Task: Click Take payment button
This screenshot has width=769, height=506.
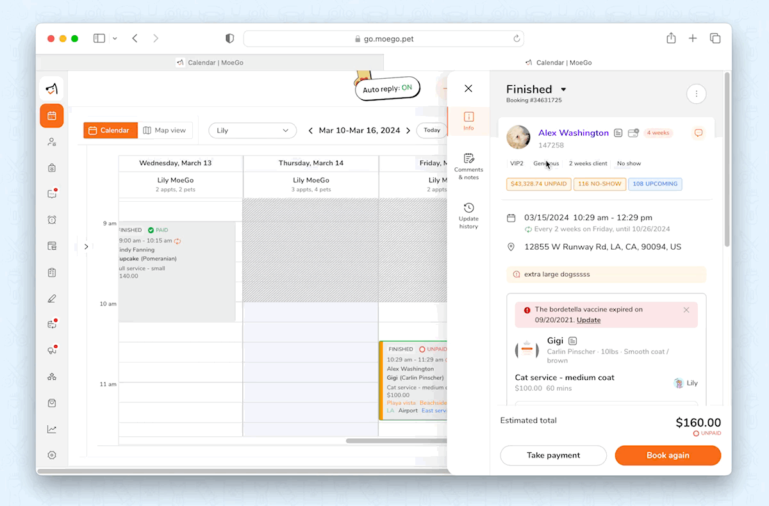Action: click(x=554, y=455)
